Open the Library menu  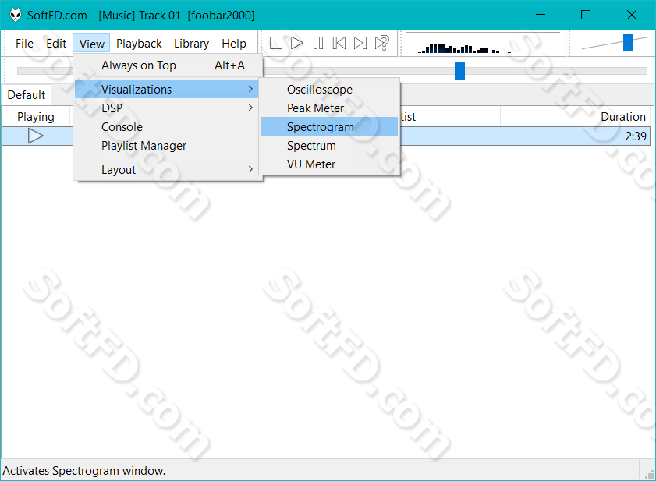(191, 44)
